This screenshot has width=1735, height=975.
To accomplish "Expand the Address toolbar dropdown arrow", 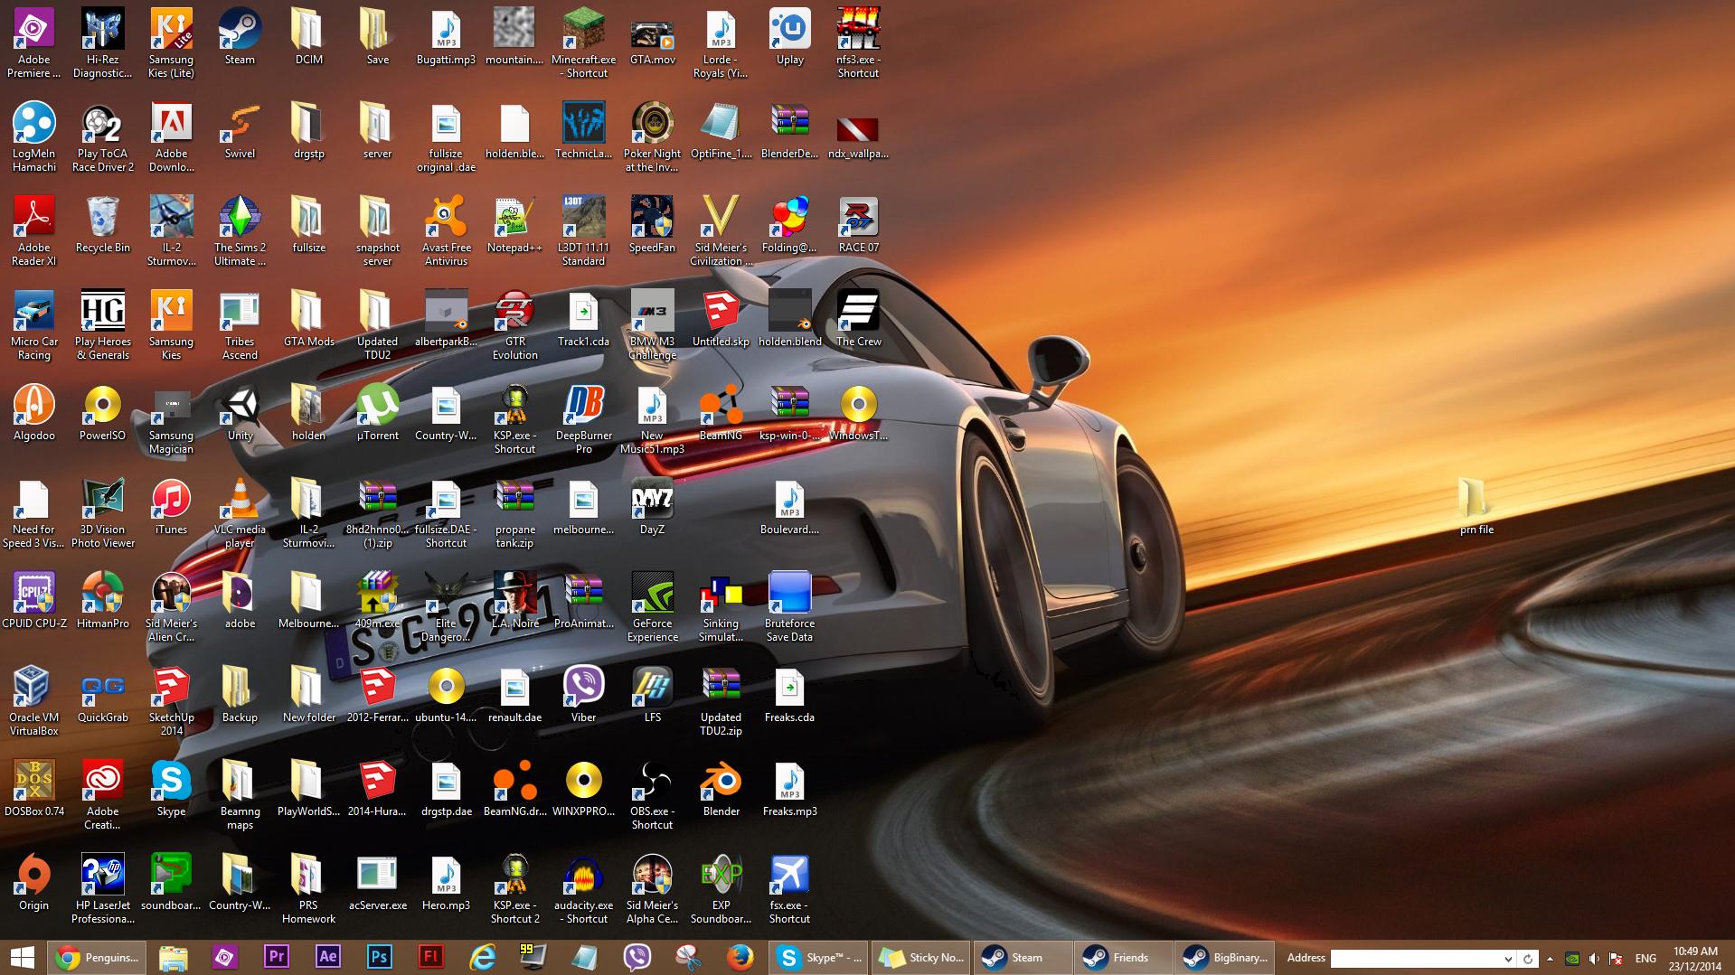I will tap(1507, 958).
